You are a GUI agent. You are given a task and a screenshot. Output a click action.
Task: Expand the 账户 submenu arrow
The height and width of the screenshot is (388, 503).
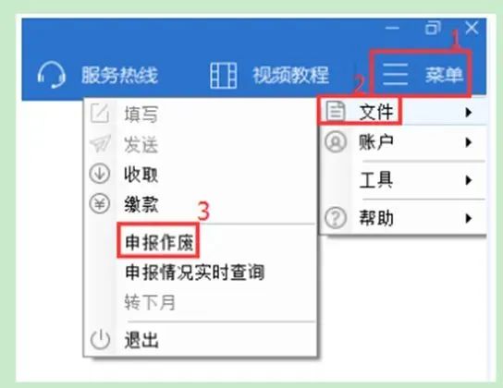click(x=469, y=142)
